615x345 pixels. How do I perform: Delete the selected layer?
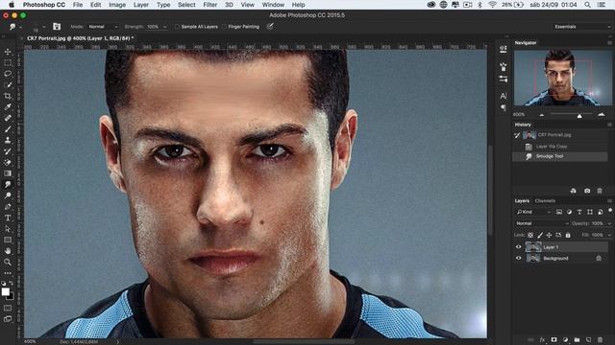coord(600,339)
